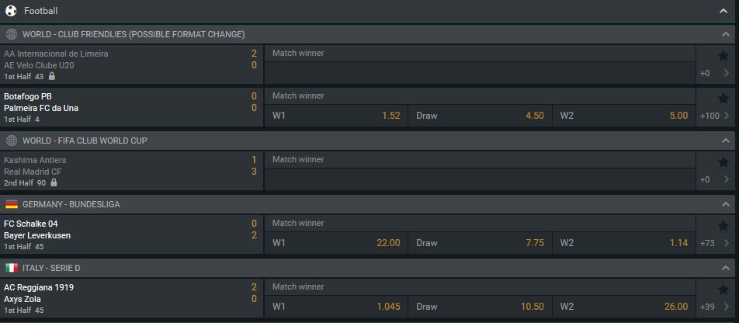Favorite the AA Internacional de Limeira match
Image resolution: width=739 pixels, height=323 pixels.
coord(723,56)
